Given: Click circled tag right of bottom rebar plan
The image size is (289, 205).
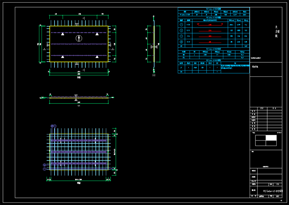Looking at the screenshot, I should 113,169.
